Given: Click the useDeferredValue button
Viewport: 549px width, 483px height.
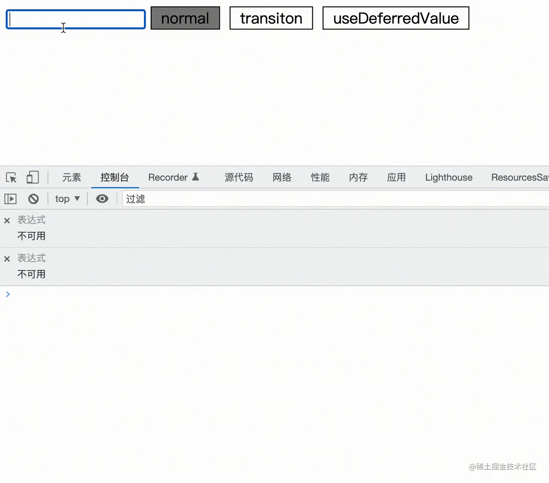Looking at the screenshot, I should coord(396,18).
